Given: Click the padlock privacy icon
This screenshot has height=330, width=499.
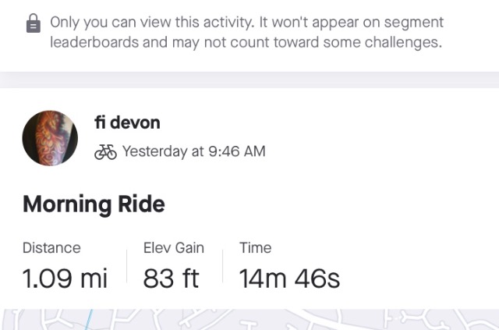Looking at the screenshot, I should pos(34,23).
